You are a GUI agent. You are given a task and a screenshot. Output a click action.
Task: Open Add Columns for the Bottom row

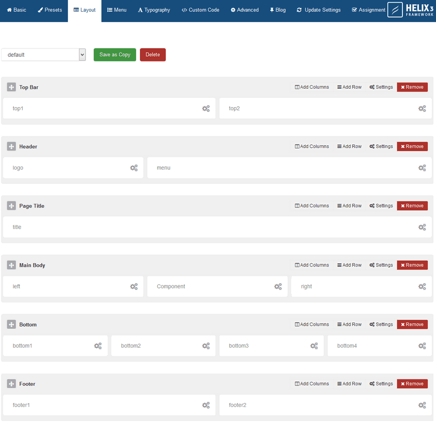click(x=312, y=325)
